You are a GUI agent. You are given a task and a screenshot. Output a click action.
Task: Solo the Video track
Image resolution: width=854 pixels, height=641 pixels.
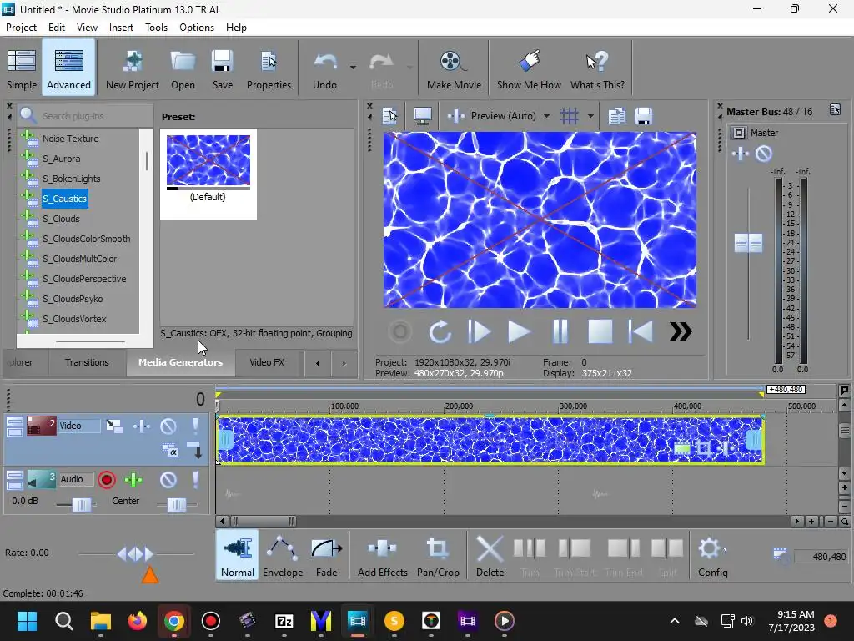[x=195, y=426]
